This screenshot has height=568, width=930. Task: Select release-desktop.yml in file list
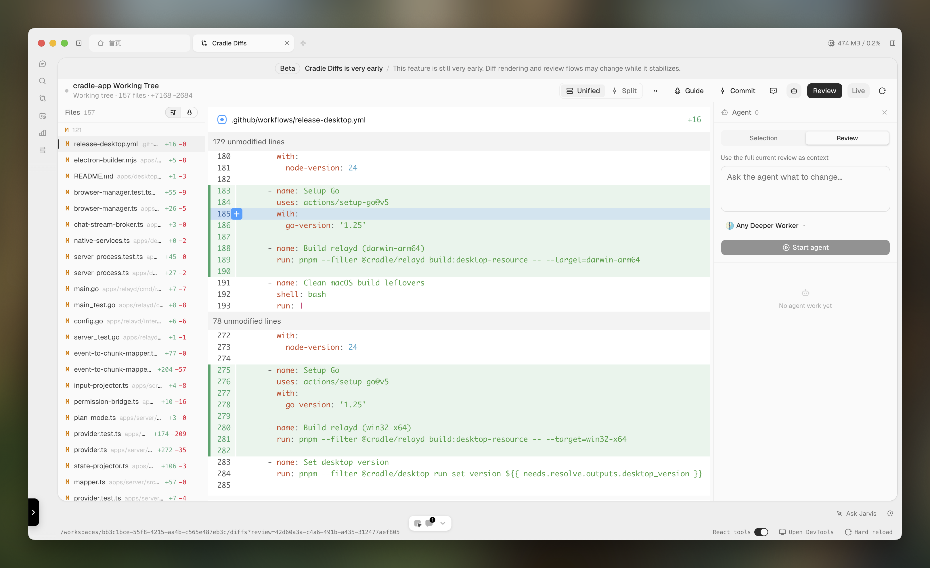131,144
